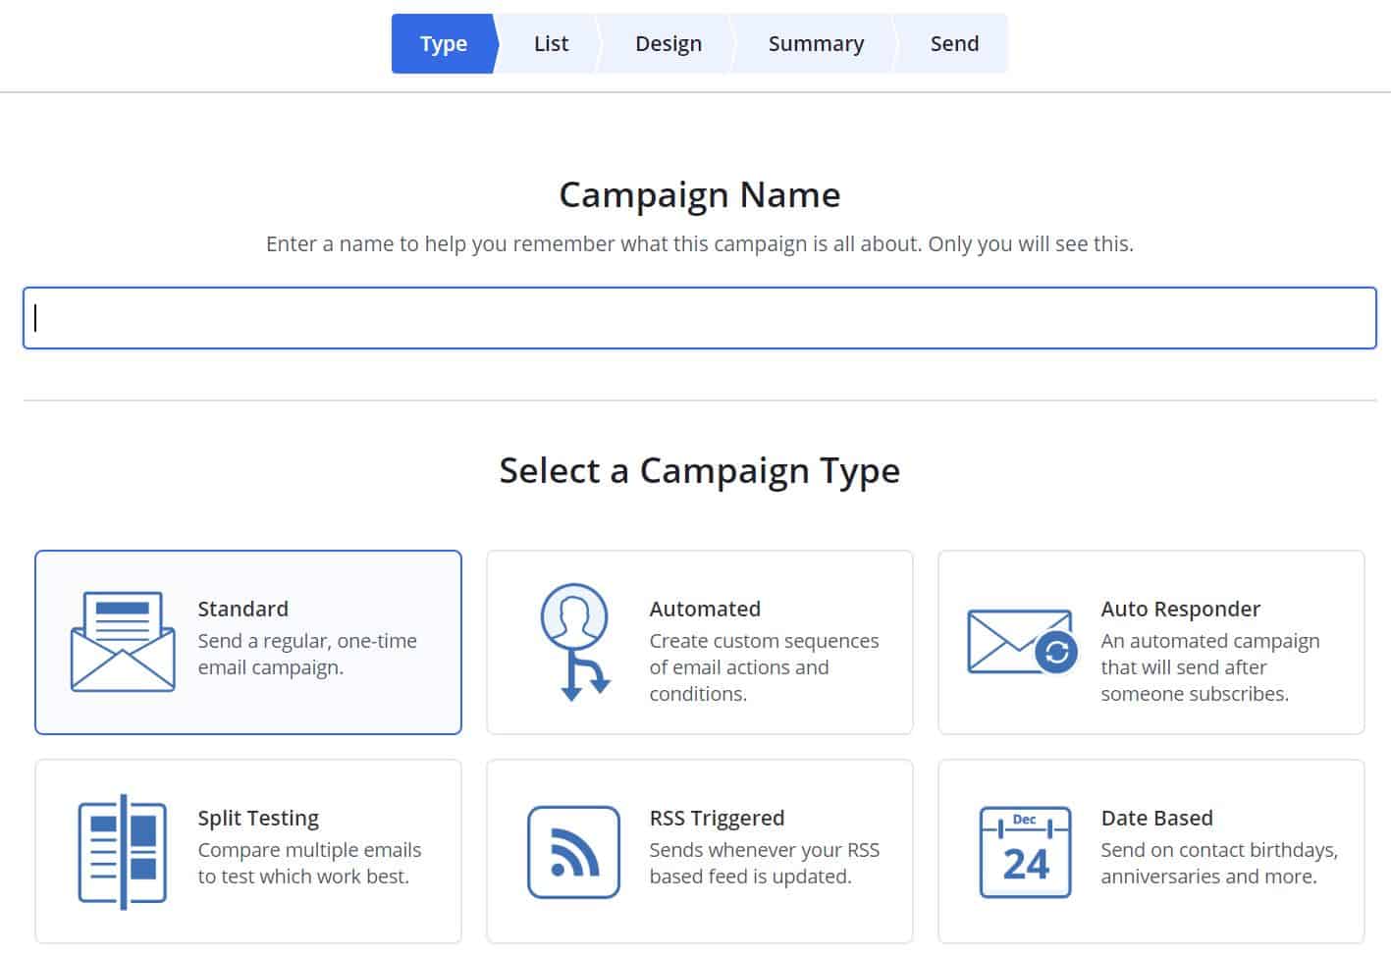The image size is (1391, 957).
Task: Click the Dec 24 calendar icon
Action: (x=1025, y=851)
